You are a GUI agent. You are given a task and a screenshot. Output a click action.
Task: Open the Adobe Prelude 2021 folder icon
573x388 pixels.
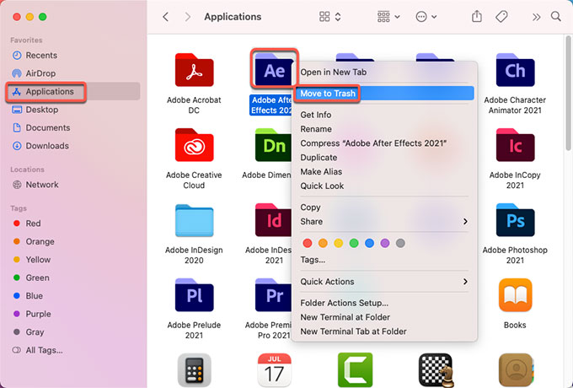(x=194, y=295)
